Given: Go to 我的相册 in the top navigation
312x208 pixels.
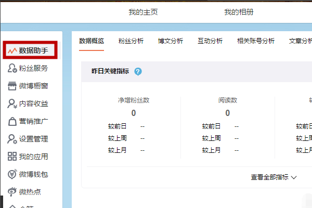Looking at the screenshot, I should [x=239, y=12].
